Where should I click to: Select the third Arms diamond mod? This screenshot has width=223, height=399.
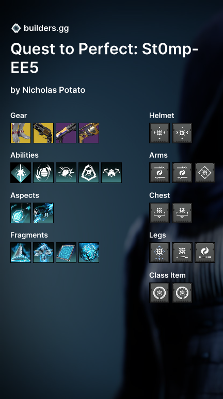tap(205, 173)
